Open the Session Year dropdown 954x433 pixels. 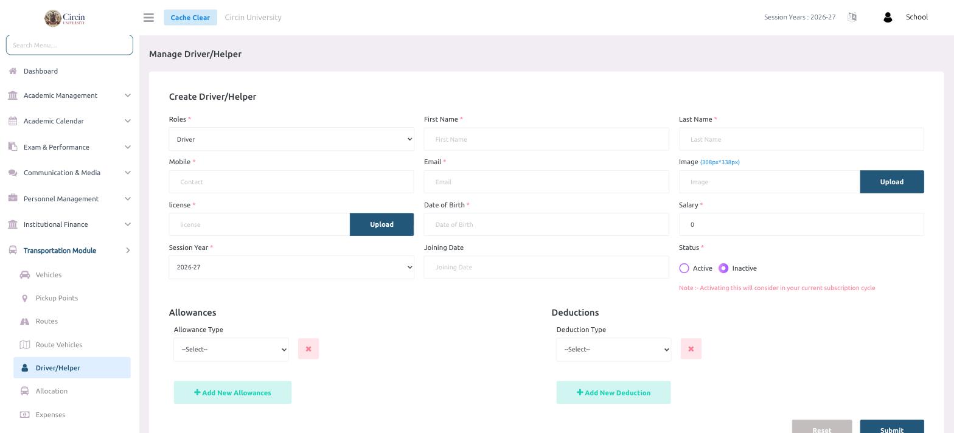pyautogui.click(x=291, y=267)
